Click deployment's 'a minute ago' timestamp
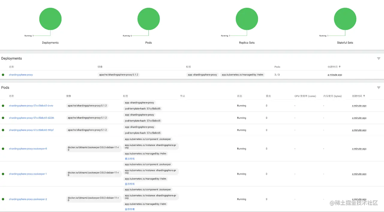 pos(335,75)
